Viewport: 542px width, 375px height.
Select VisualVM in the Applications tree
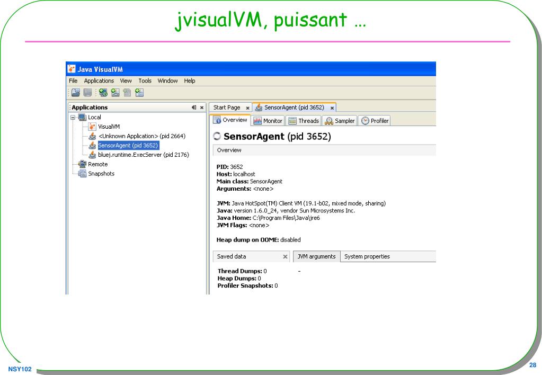point(109,127)
